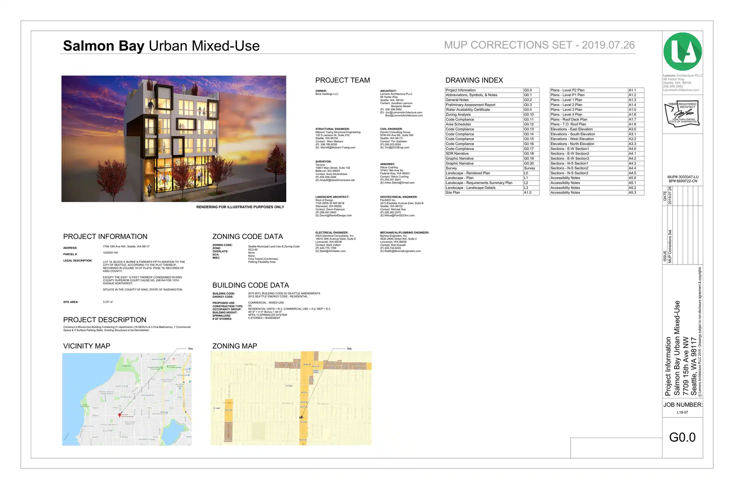Image resolution: width=734 pixels, height=489 pixels.
Task: Click the job number 'L18-07'
Action: pos(683,412)
